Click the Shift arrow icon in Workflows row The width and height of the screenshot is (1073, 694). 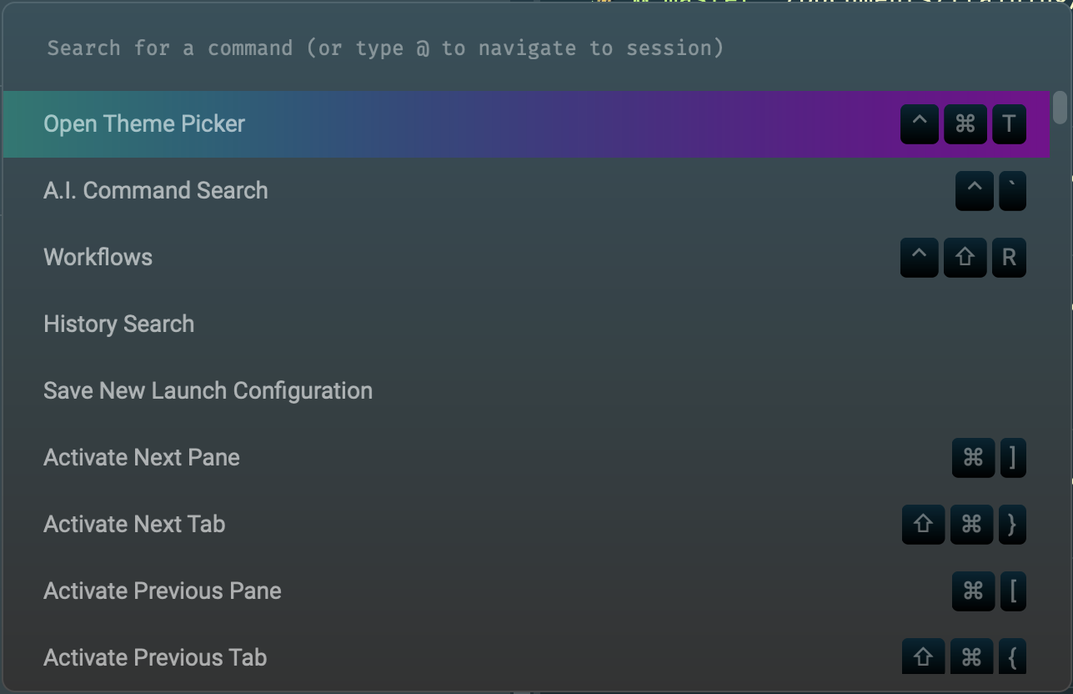(x=965, y=258)
